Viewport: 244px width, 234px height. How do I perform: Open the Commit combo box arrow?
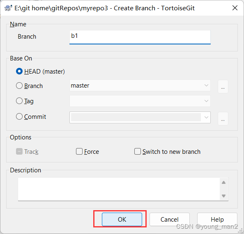click(206, 117)
